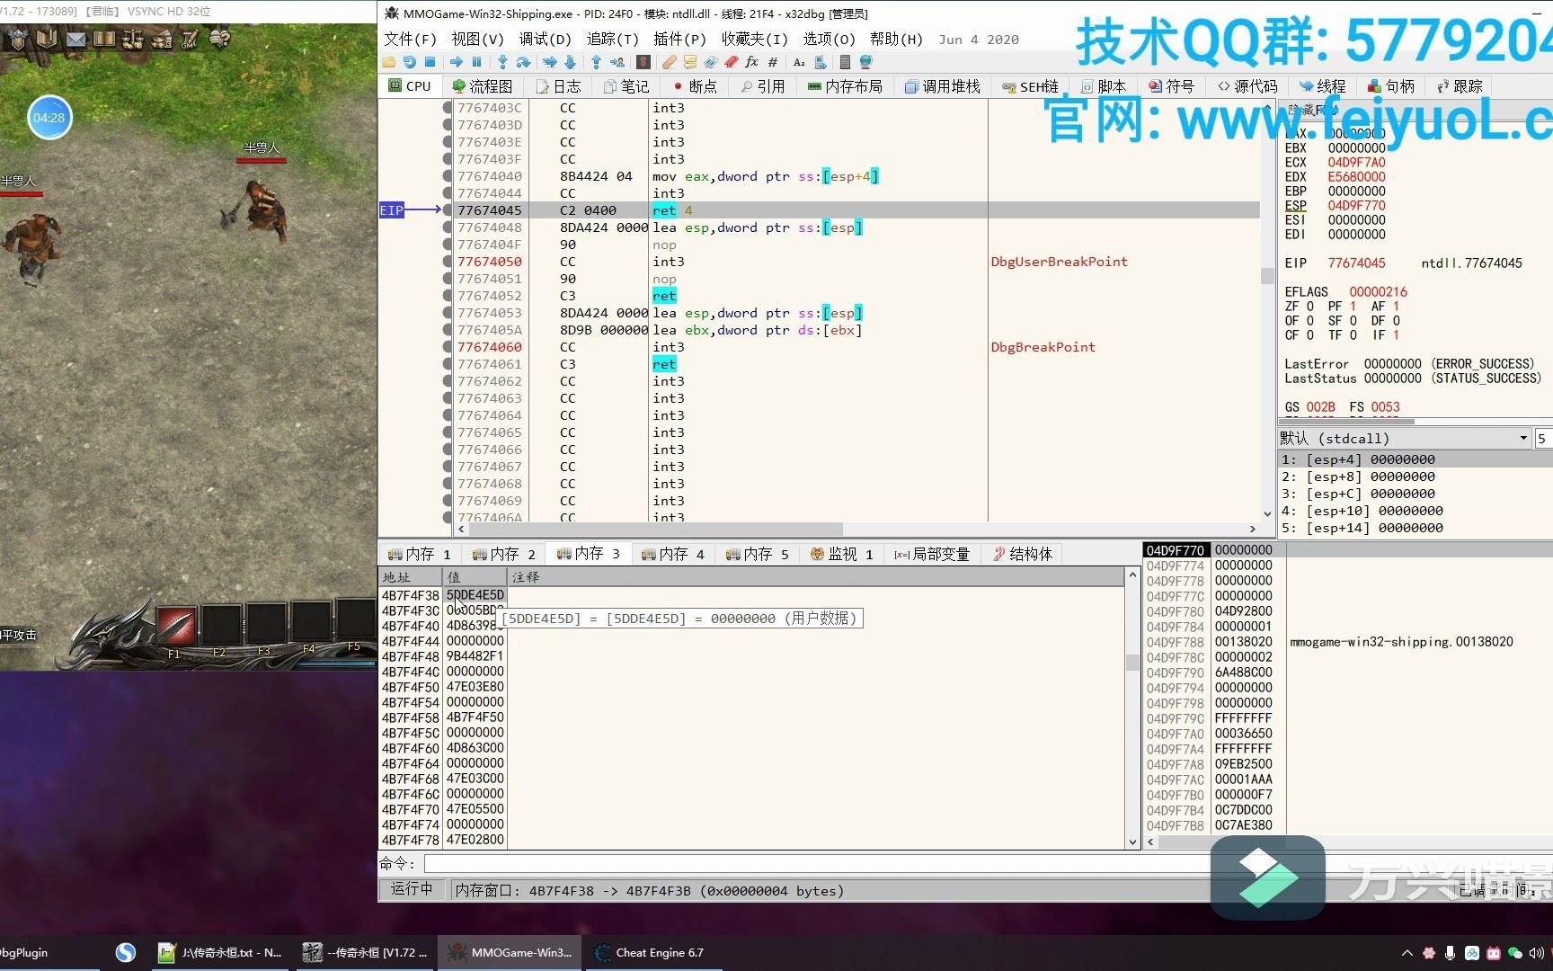The width and height of the screenshot is (1553, 971).
Task: Click the step into toolbar icon
Action: [502, 62]
